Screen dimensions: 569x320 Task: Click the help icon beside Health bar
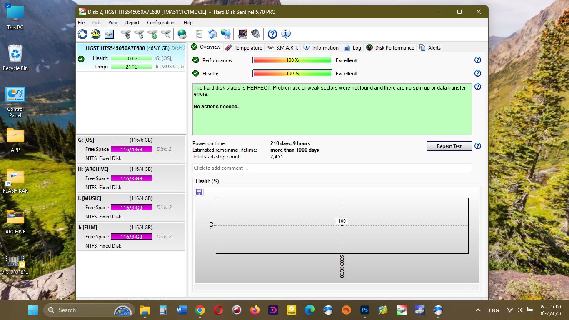tap(478, 73)
